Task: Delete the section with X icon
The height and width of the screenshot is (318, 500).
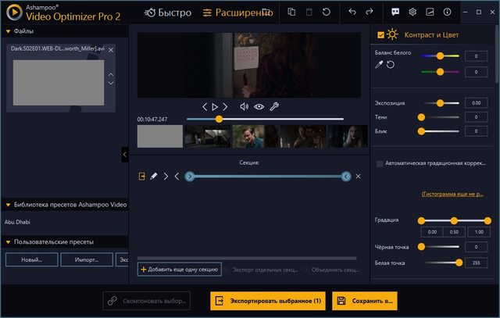Action: 358,177
